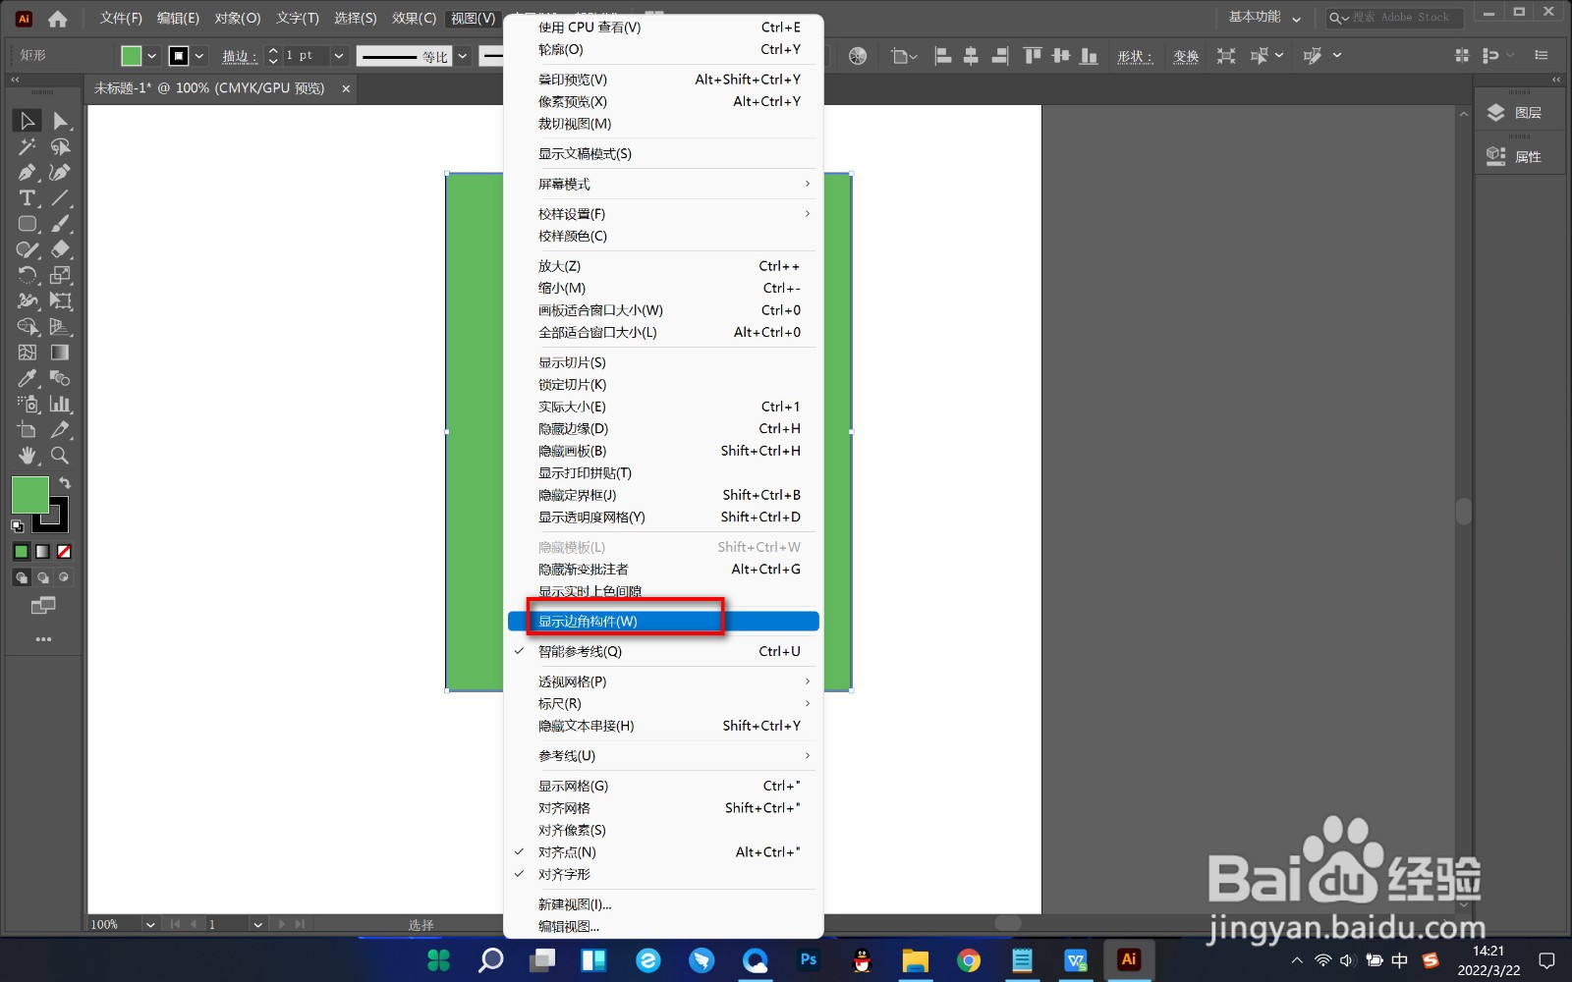The image size is (1572, 982).
Task: Click the green fill color swatch in toolbox
Action: pyautogui.click(x=29, y=495)
